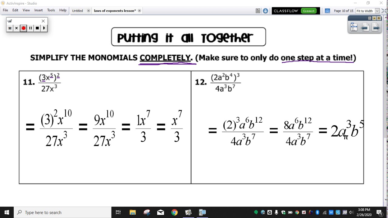Click the Bluetooth tray icon
The width and height of the screenshot is (388, 218).
click(317, 212)
